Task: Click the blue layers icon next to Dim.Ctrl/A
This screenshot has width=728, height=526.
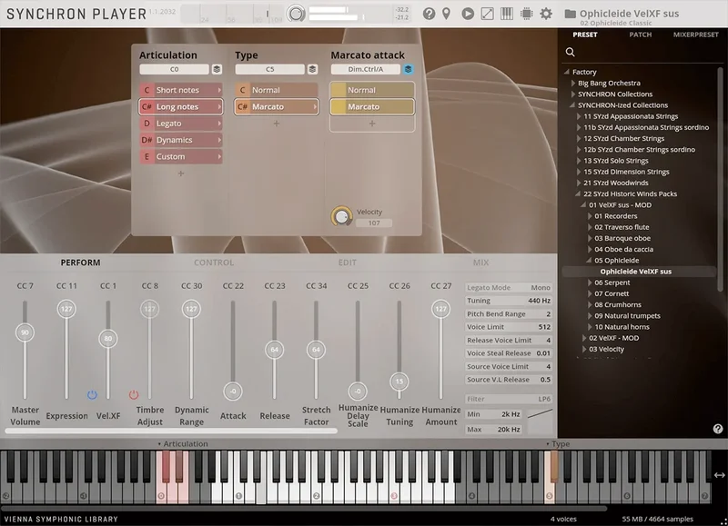Action: pyautogui.click(x=408, y=69)
